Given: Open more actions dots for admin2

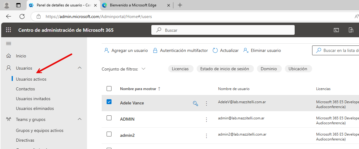Looking at the screenshot, I should (x=206, y=136).
